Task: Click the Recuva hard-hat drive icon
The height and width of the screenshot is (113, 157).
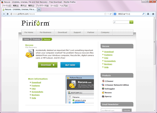Action: pyautogui.click(x=30, y=53)
